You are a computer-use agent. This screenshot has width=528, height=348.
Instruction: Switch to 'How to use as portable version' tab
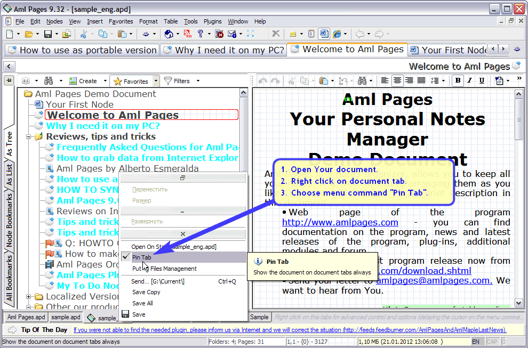[x=83, y=50]
